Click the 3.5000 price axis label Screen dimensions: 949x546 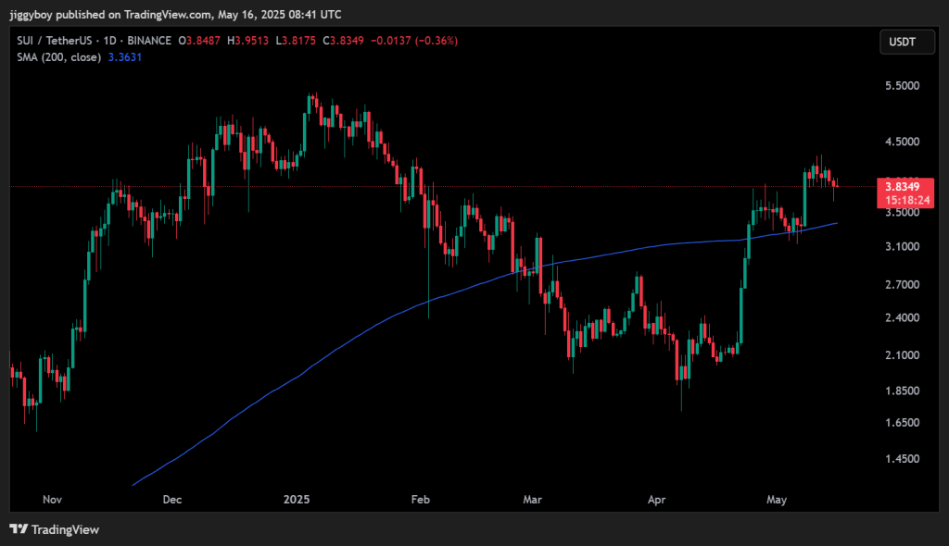pyautogui.click(x=902, y=213)
